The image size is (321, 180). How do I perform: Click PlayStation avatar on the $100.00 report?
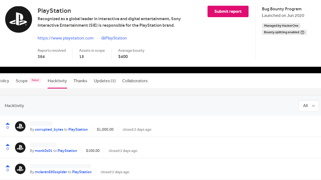pyautogui.click(x=20, y=148)
